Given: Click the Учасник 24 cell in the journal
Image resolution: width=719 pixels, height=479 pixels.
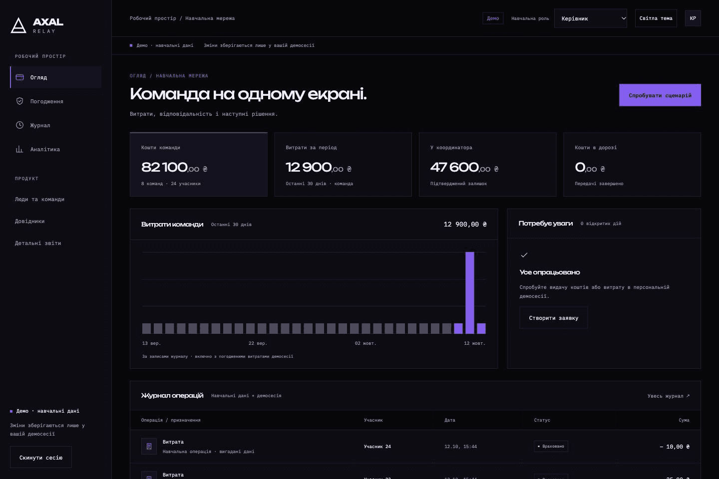Looking at the screenshot, I should (377, 447).
